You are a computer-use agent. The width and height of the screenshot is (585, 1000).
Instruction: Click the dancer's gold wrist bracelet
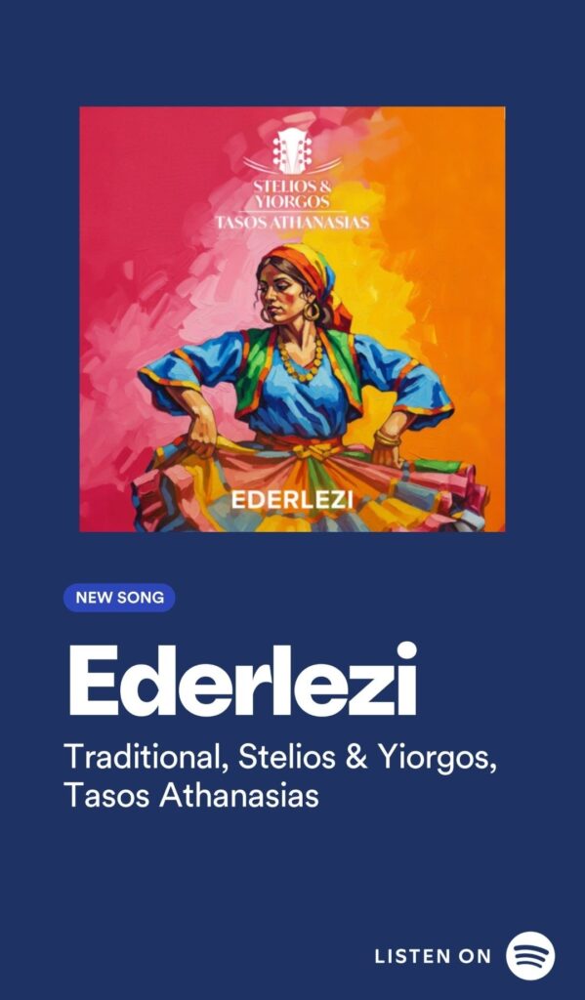coord(387,438)
